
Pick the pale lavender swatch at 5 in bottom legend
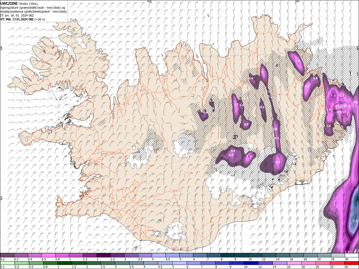click(179, 263)
